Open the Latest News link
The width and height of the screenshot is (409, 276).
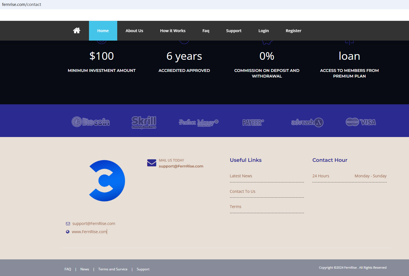coord(241,176)
